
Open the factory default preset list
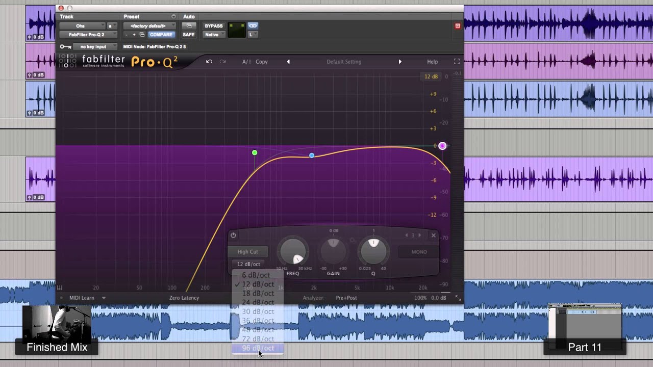(150, 26)
